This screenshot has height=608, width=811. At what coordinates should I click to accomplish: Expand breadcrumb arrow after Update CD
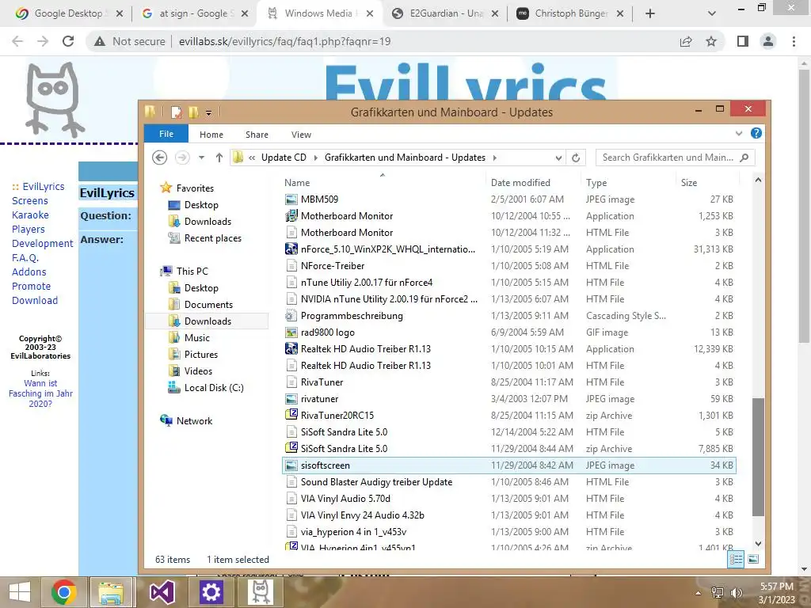point(315,158)
